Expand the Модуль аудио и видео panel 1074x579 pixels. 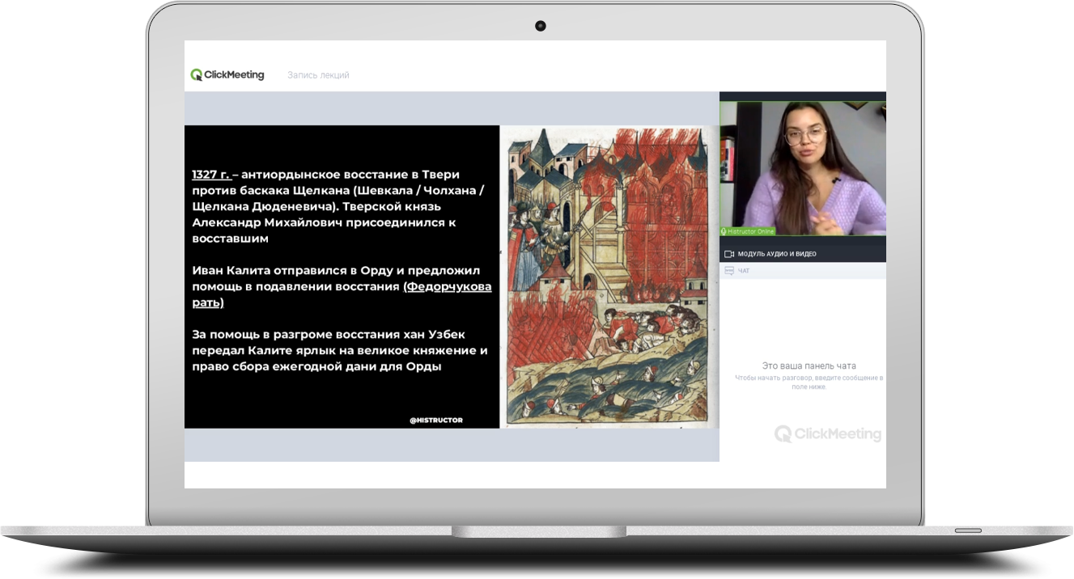pyautogui.click(x=803, y=254)
